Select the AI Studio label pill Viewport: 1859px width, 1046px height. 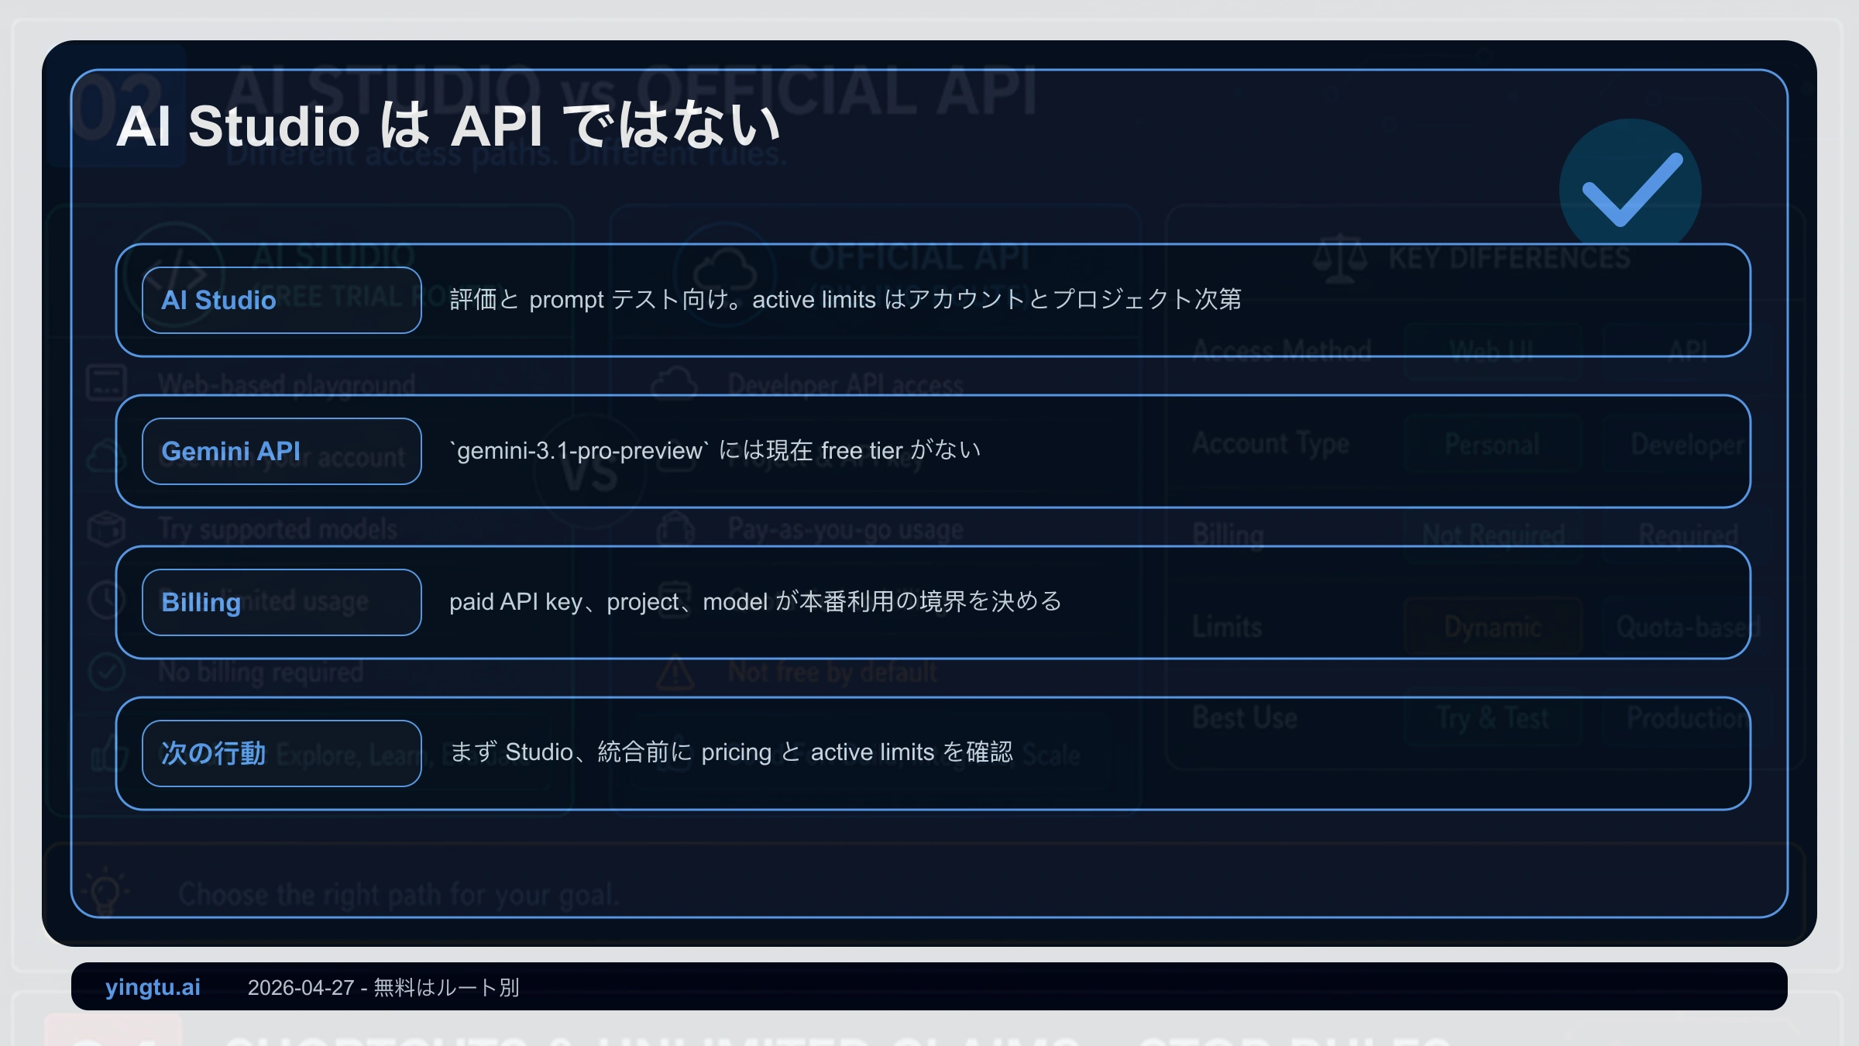(x=282, y=300)
